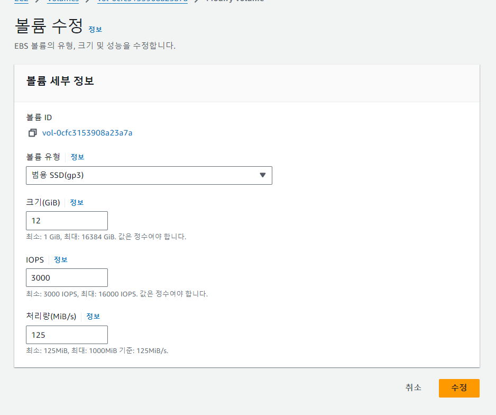
Task: Open the 범용 SSD(gp3) volume type dropdown
Action: point(149,175)
